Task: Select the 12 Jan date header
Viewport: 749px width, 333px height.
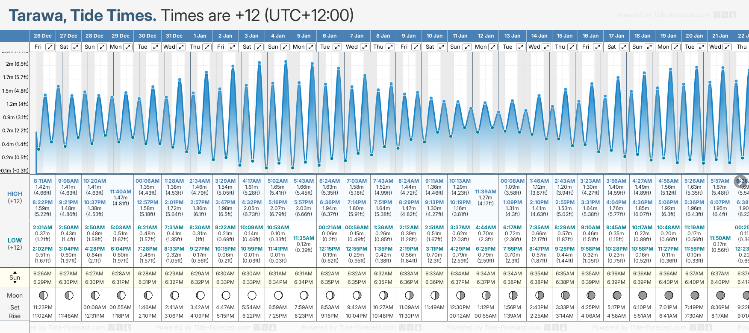Action: [486, 36]
